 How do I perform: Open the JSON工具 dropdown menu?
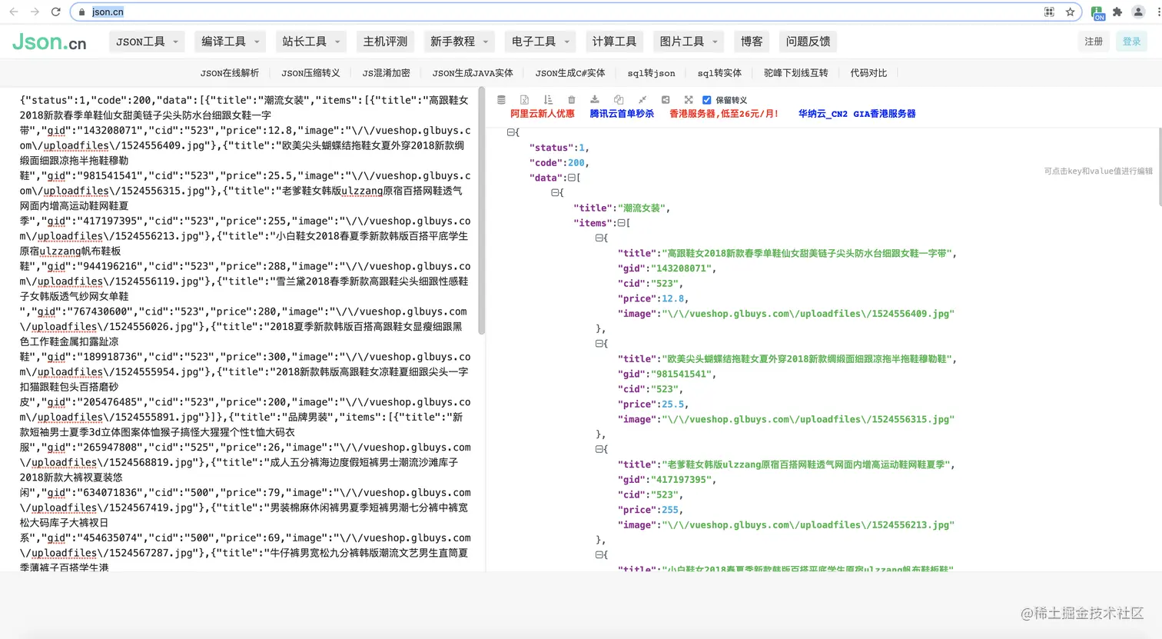coord(147,42)
